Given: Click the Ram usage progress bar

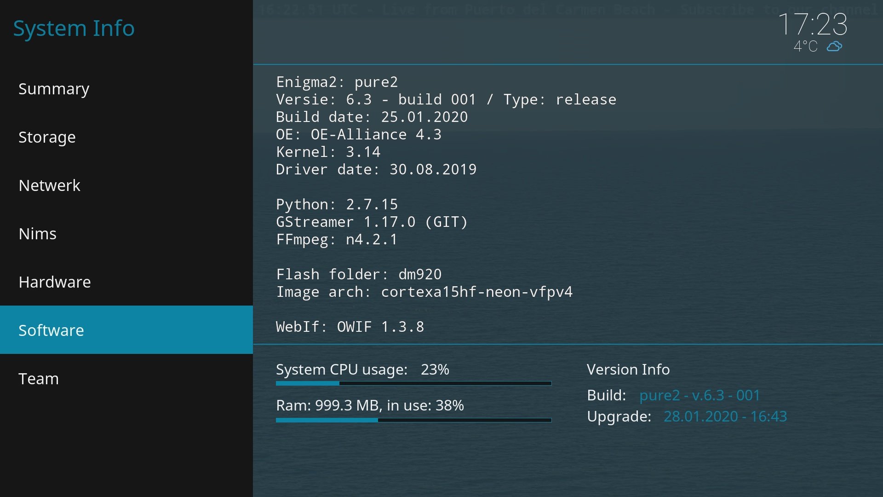Looking at the screenshot, I should [413, 420].
